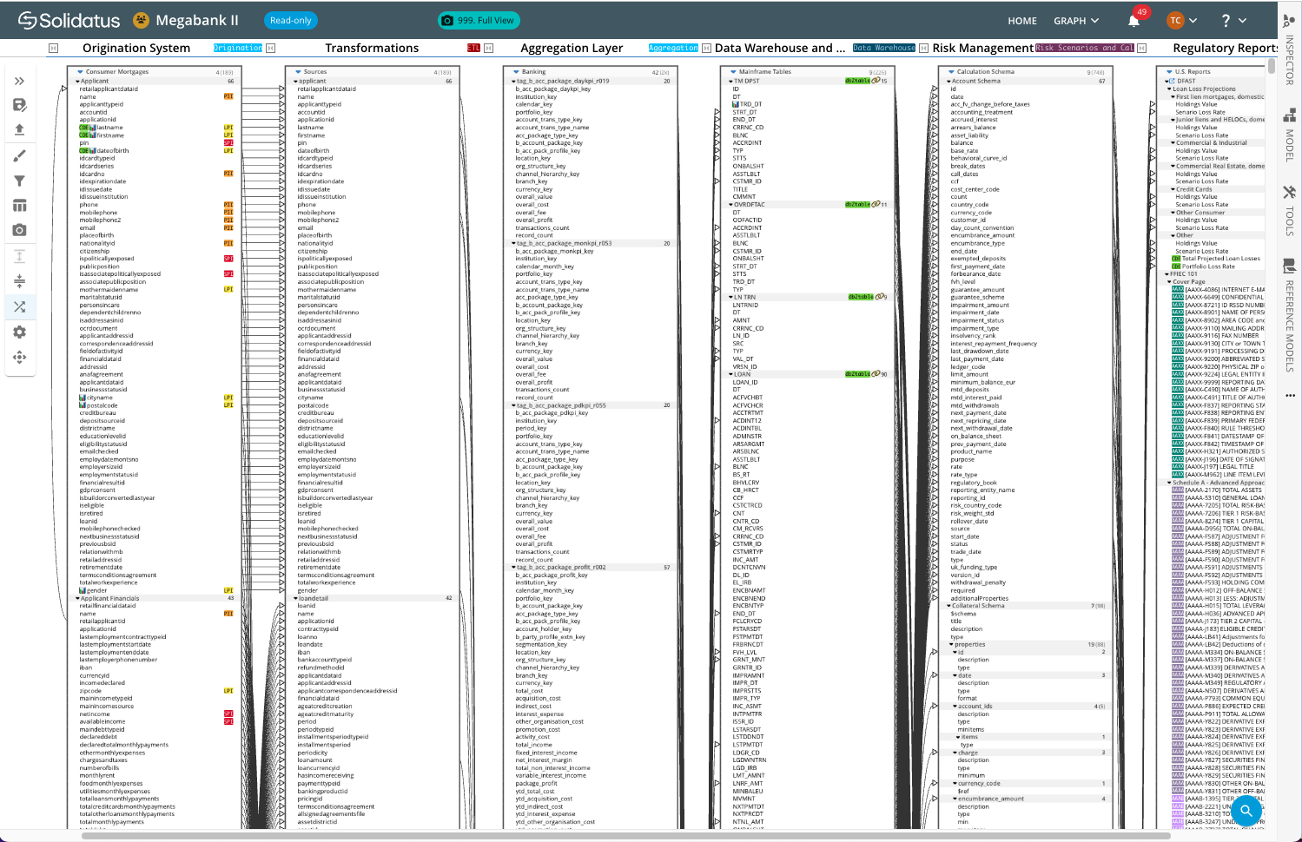Open the settings gear in left toolbar
The width and height of the screenshot is (1302, 842).
click(19, 332)
